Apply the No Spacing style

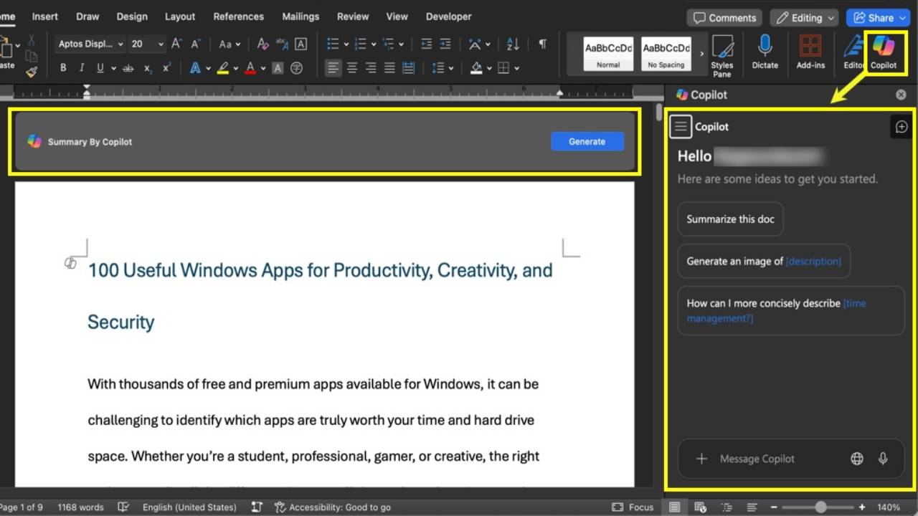(x=666, y=54)
